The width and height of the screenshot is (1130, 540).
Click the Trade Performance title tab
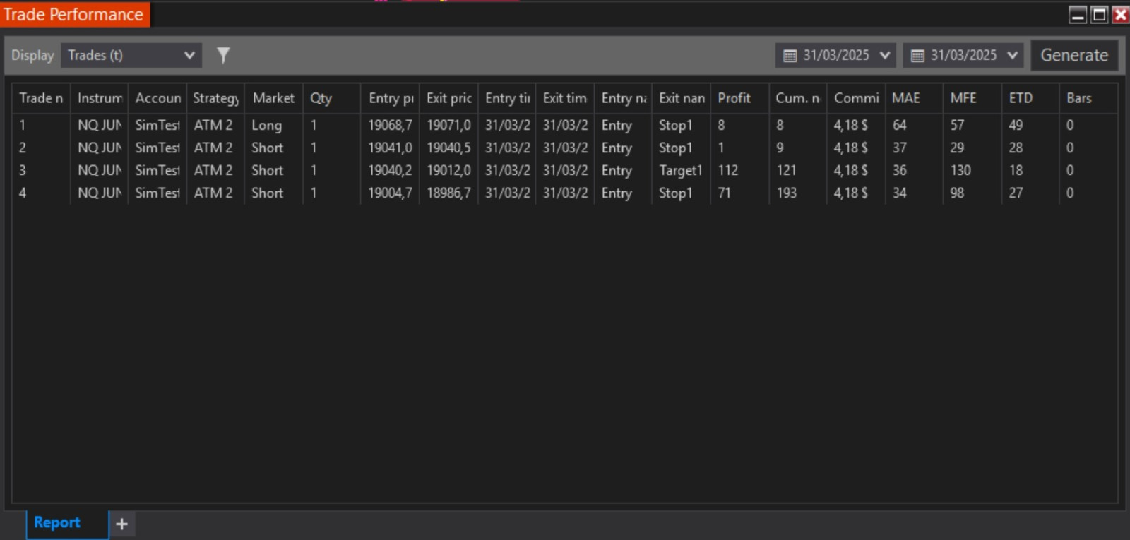[73, 14]
